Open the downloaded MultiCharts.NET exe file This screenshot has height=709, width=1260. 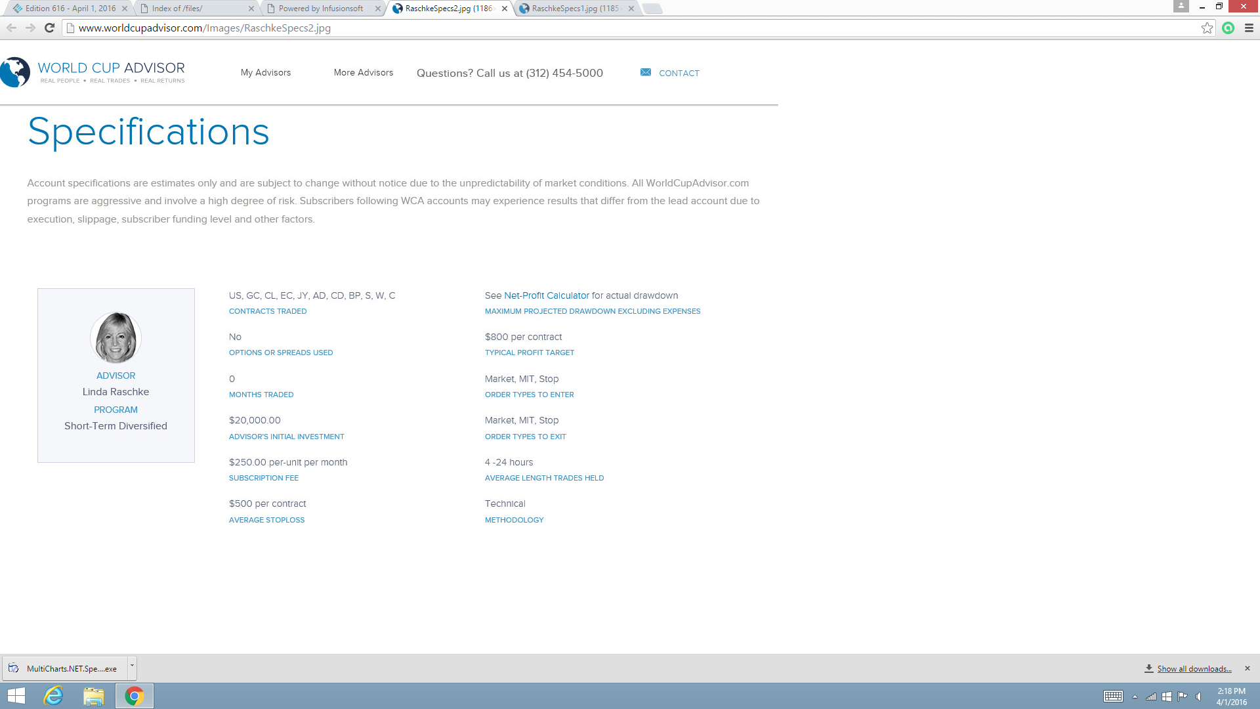65,668
